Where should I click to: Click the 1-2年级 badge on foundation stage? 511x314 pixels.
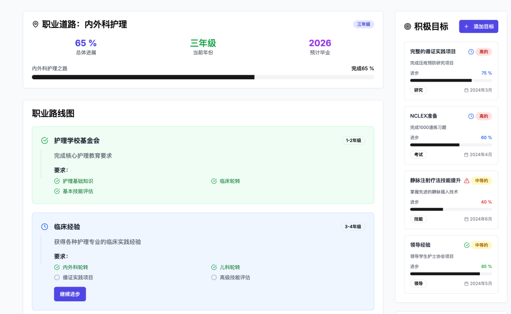[x=353, y=140]
